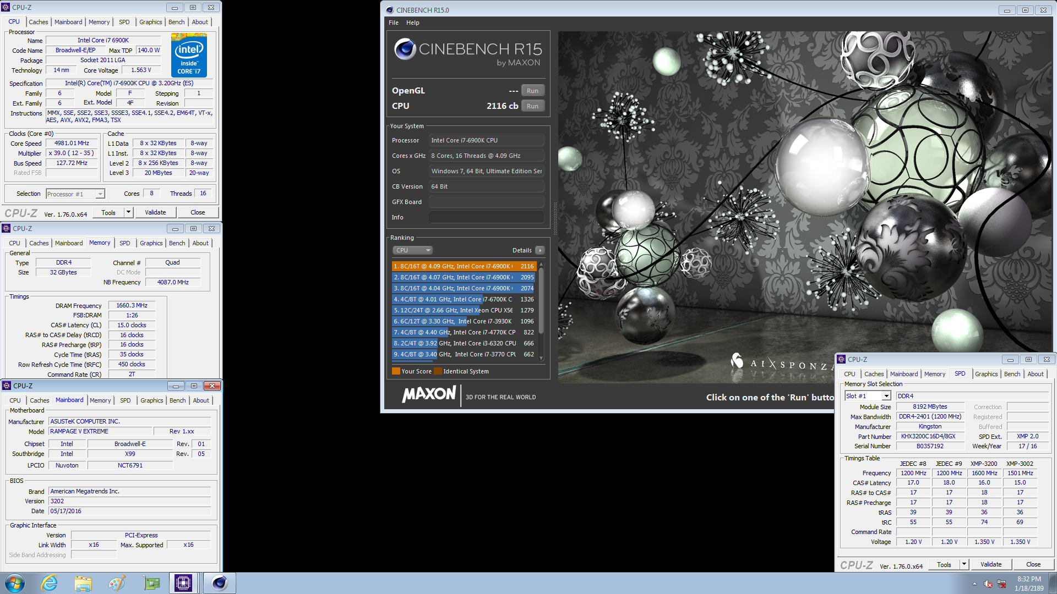The height and width of the screenshot is (594, 1057).
Task: Open Windows Explorer folder icon in taskbar
Action: pos(83,583)
